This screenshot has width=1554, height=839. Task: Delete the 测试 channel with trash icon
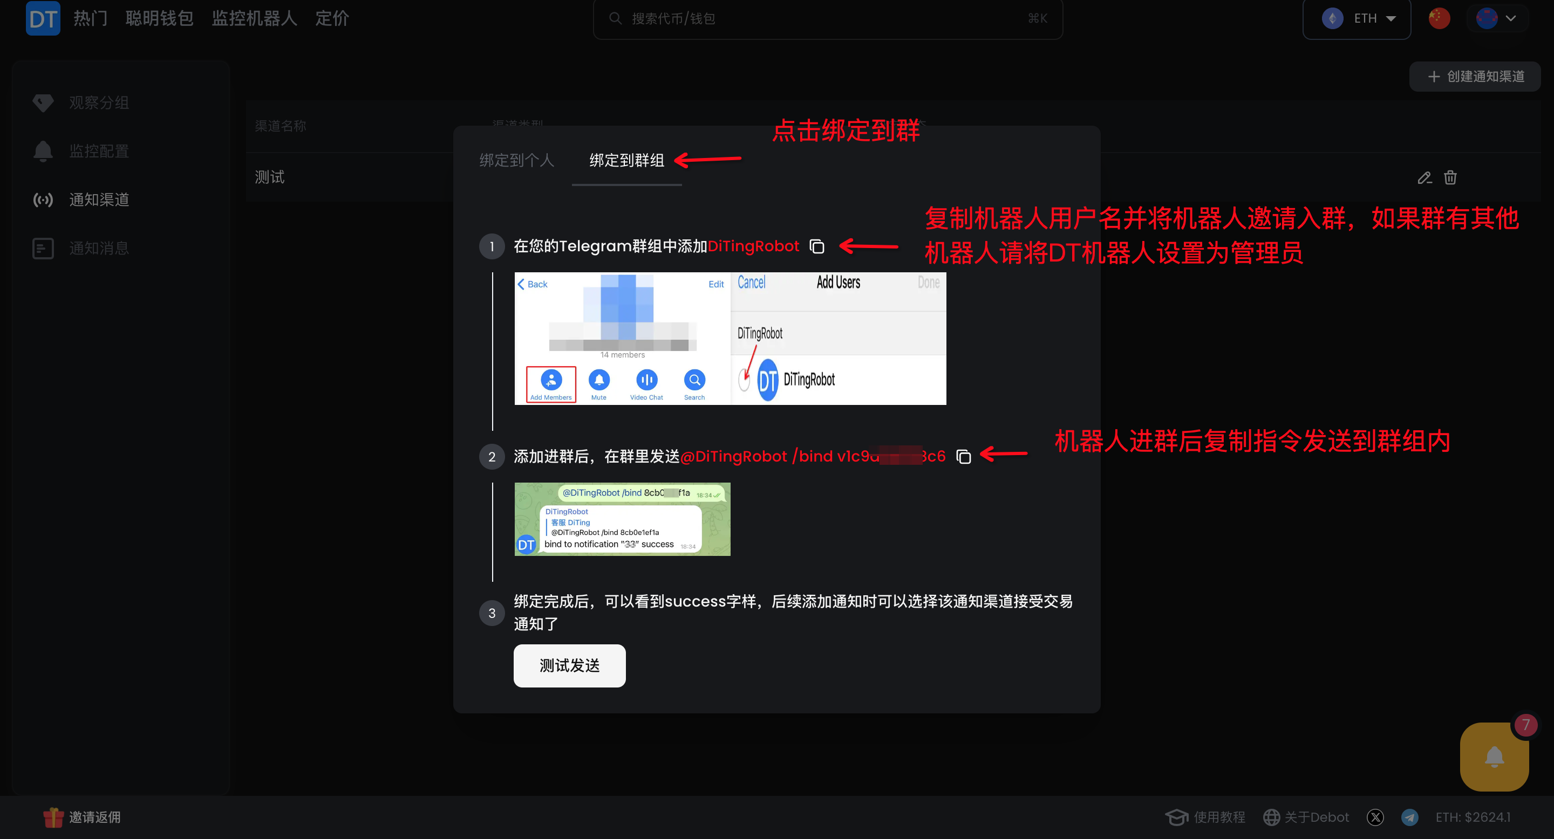tap(1450, 178)
